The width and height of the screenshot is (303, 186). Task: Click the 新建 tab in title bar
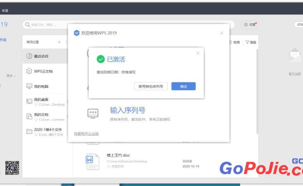pos(5,11)
